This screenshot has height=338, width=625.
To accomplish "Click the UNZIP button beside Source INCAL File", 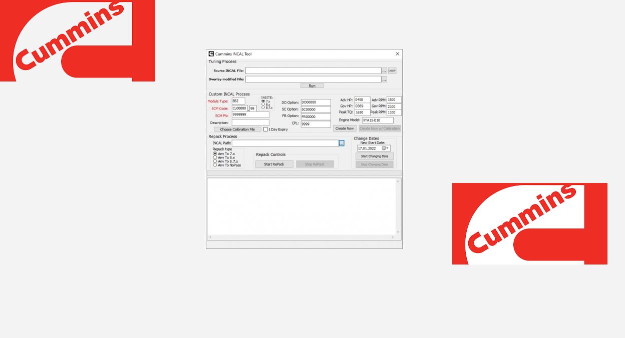I will pyautogui.click(x=392, y=71).
